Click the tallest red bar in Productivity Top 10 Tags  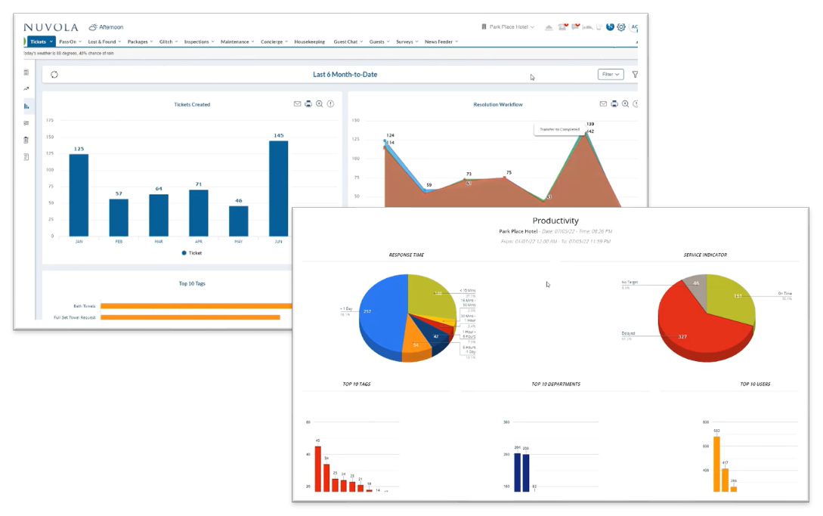(x=317, y=468)
